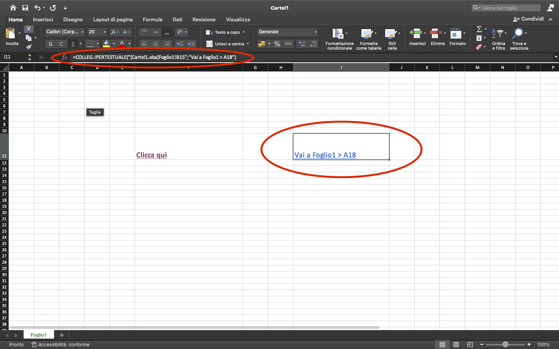Image resolution: width=559 pixels, height=349 pixels.
Task: Open the font size dropdown showing 20
Action: pos(96,32)
